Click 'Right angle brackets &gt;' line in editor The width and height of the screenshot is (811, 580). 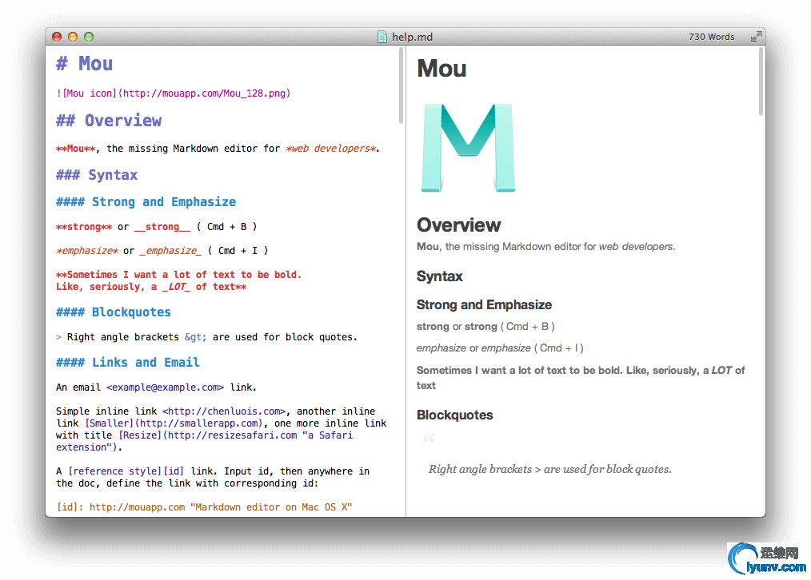coord(207,337)
